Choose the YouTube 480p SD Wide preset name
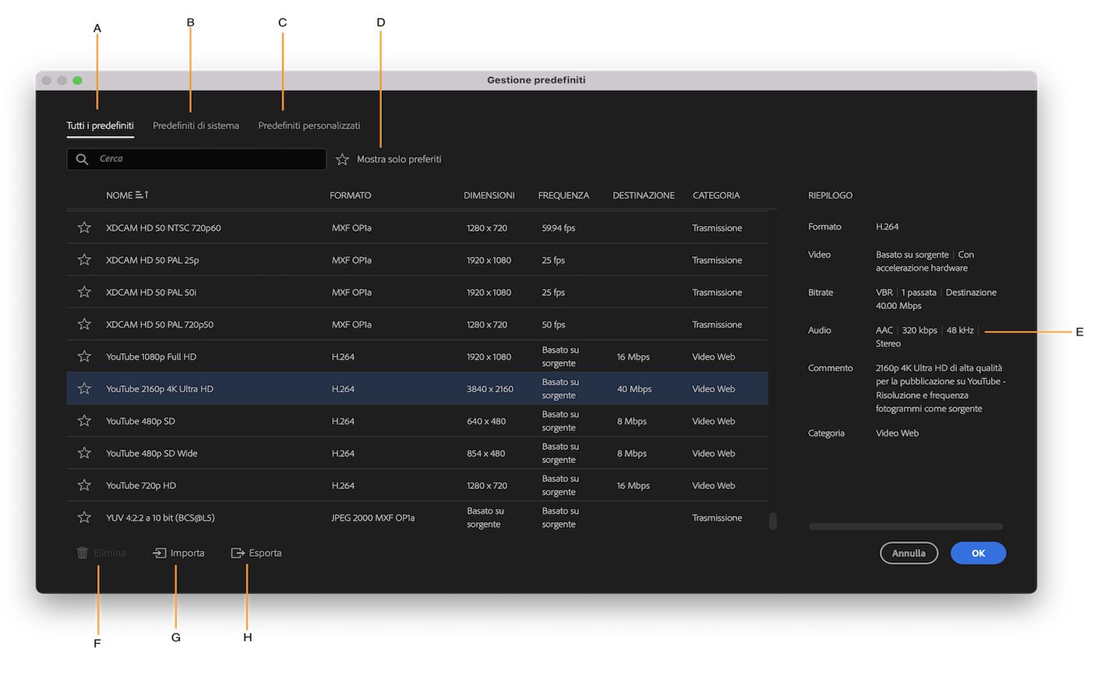The height and width of the screenshot is (678, 1101). click(x=152, y=453)
